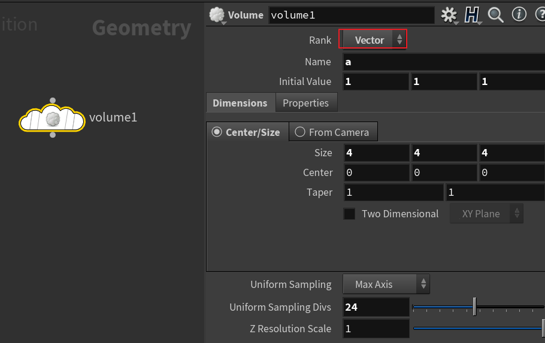Viewport: 545px width, 343px height.
Task: Click the Z Resolution Scale slider track
Action: pos(479,329)
